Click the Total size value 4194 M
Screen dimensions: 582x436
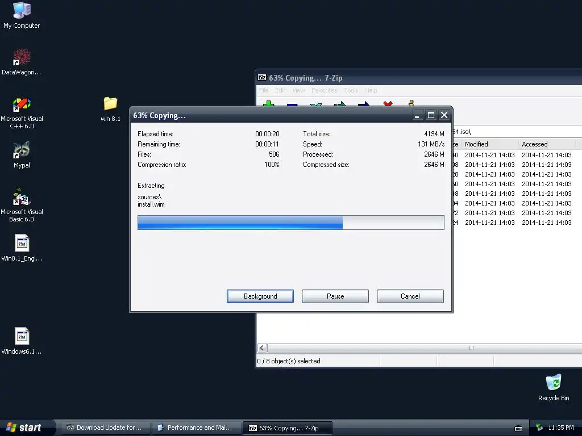(x=434, y=134)
